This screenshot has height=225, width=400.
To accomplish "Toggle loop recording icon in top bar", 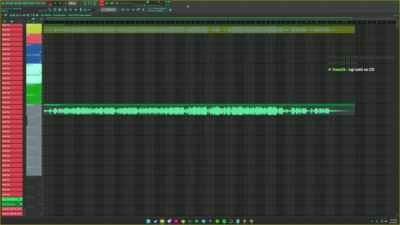I will point(112,3).
